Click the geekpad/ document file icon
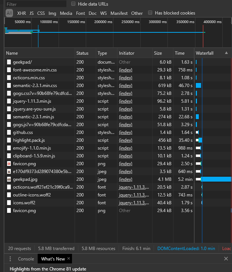Viewport: 232px width, 272px height. tap(9, 62)
